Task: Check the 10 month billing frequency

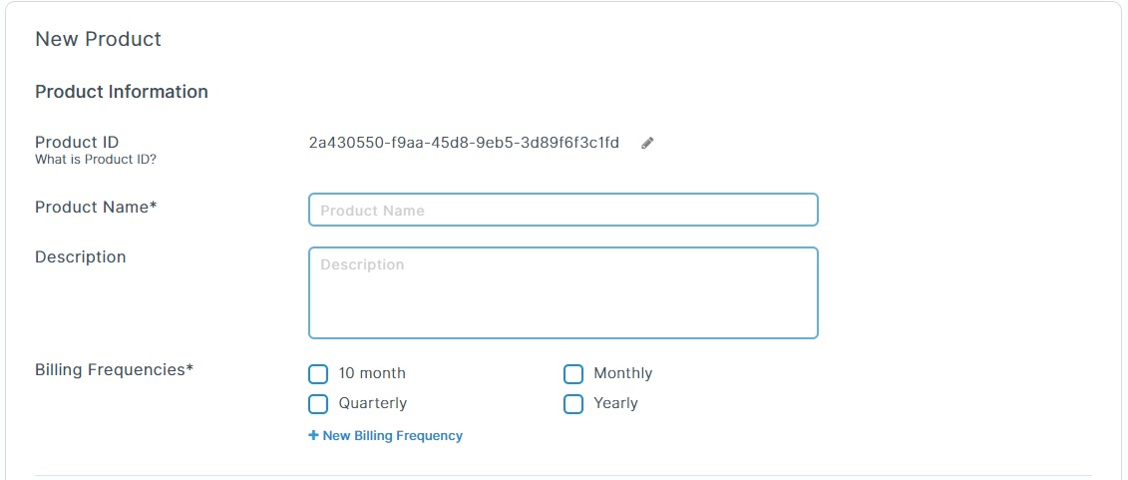Action: [x=318, y=374]
